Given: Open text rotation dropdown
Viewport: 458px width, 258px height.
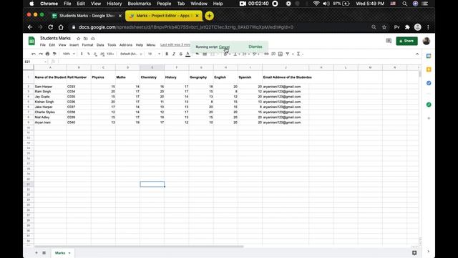Looking at the screenshot, I should (x=255, y=54).
